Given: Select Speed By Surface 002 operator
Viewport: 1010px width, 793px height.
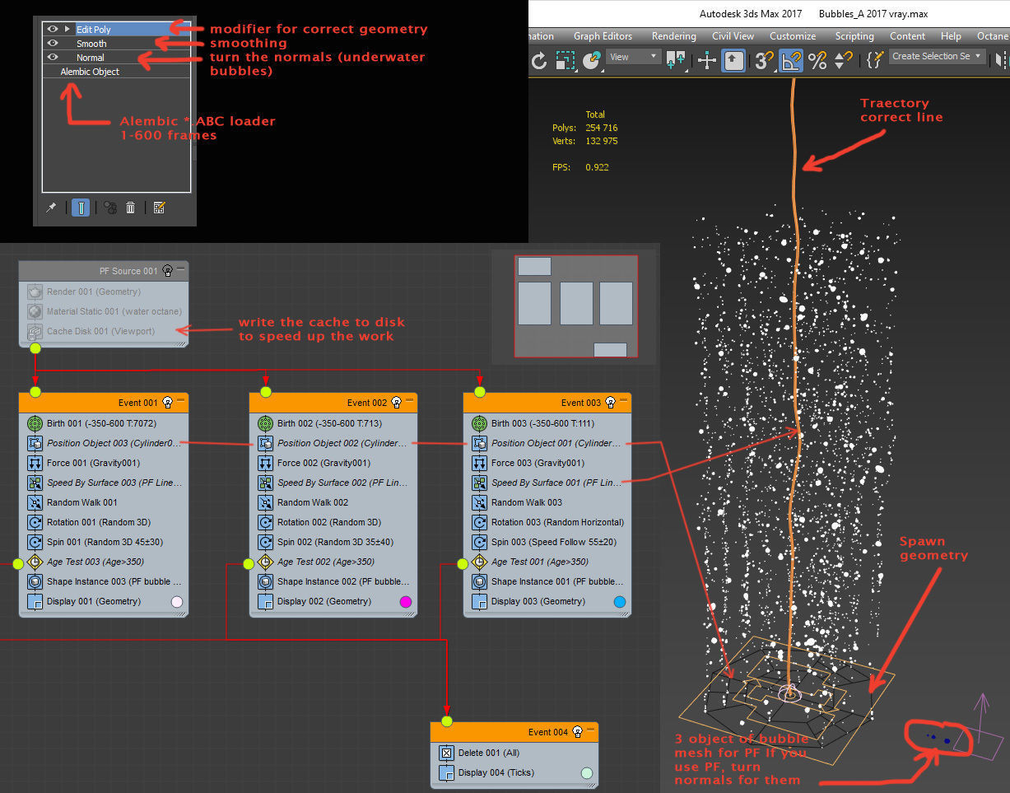Looking at the screenshot, I should coord(333,483).
